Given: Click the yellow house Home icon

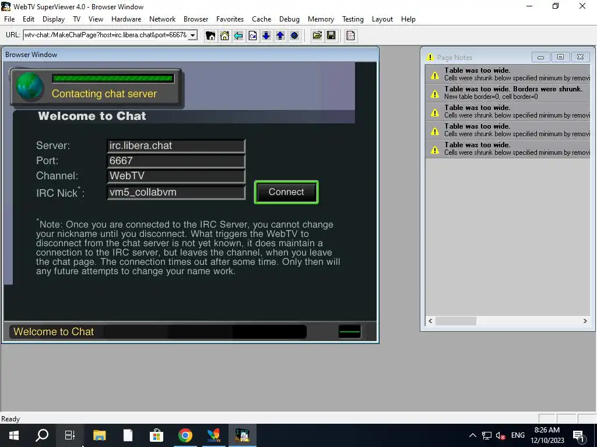Looking at the screenshot, I should [224, 36].
